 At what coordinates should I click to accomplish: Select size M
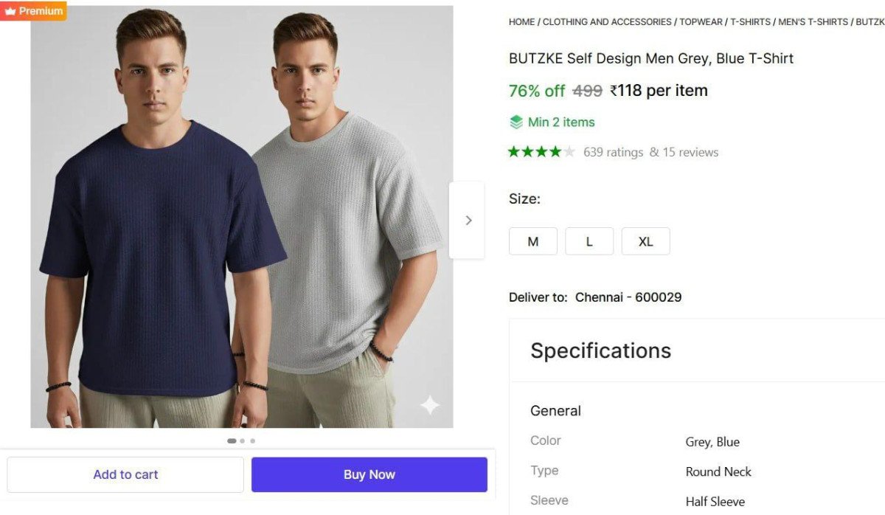[x=532, y=241]
